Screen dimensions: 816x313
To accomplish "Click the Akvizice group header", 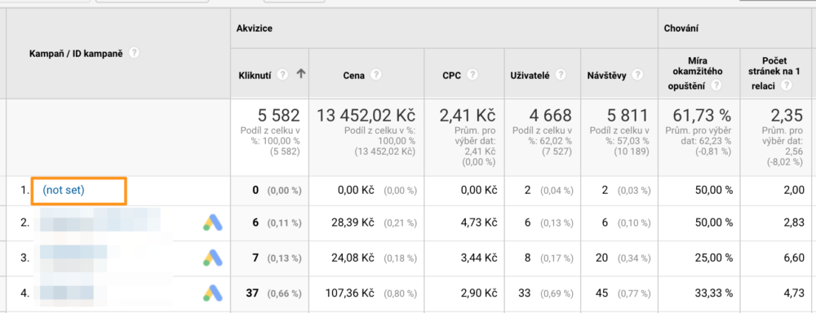I will click(255, 29).
